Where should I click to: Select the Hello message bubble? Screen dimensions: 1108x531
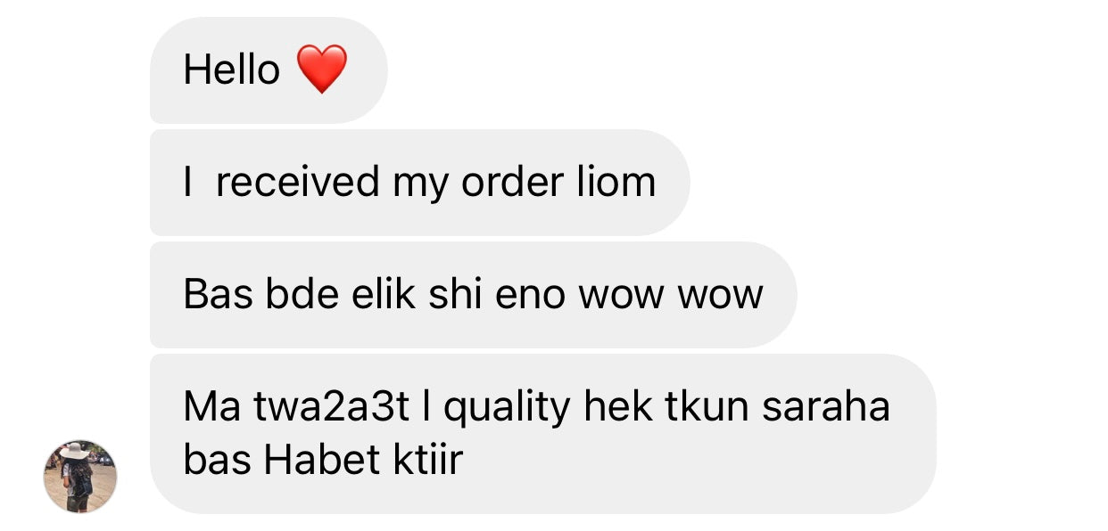coord(269,70)
